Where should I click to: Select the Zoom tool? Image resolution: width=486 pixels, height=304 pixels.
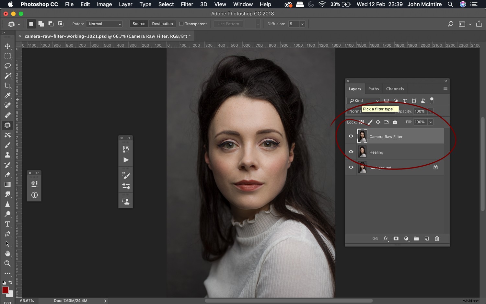[8, 263]
